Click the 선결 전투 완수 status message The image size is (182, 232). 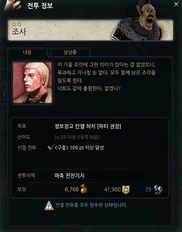point(91,205)
